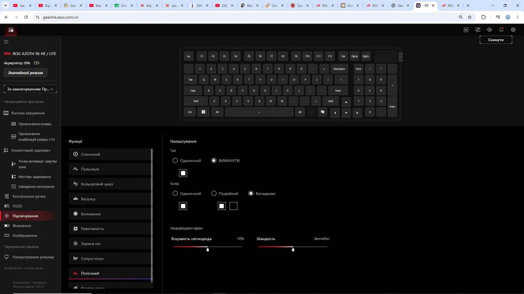
Task: Choose the Зоряна ніч effect
Action: 110,244
